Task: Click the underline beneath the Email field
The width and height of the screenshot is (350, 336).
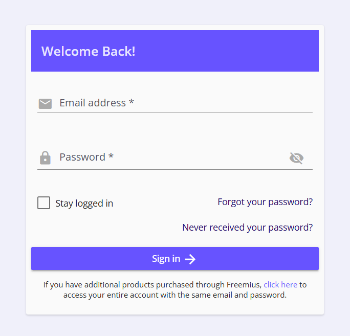Action: 175,113
